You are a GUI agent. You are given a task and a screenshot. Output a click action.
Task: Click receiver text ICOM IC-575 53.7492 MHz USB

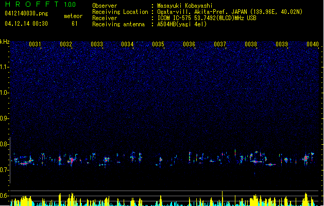[207, 18]
